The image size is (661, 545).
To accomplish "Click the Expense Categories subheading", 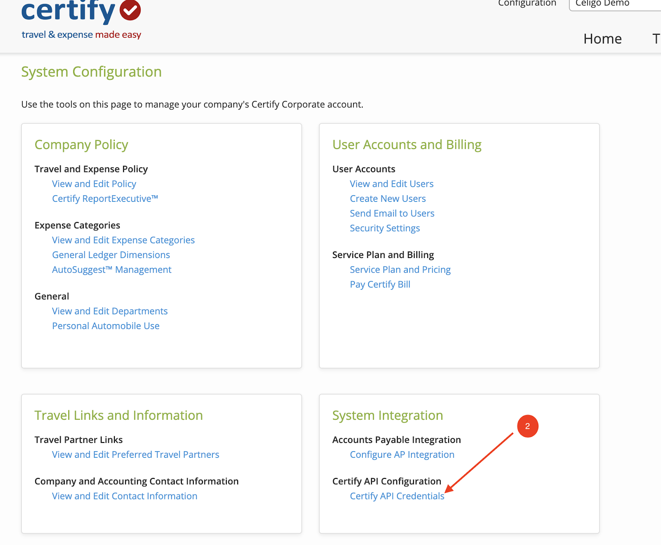I will click(77, 225).
